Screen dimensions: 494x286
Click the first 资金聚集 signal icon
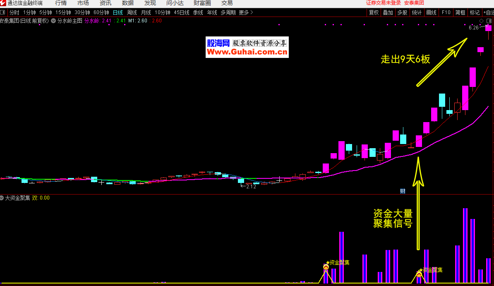pos(326,267)
